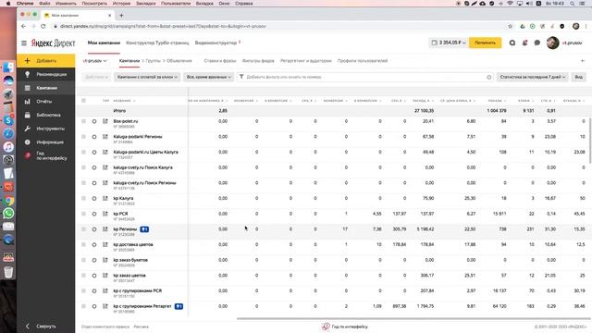
Task: Check the kp Регионы campaign checkbox
Action: pos(83,229)
